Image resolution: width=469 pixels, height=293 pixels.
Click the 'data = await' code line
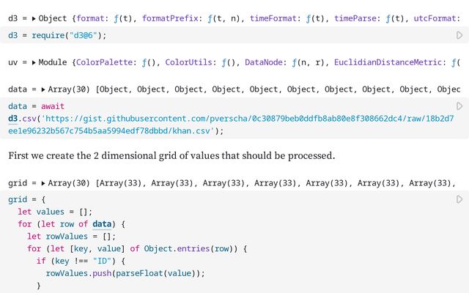(36, 106)
